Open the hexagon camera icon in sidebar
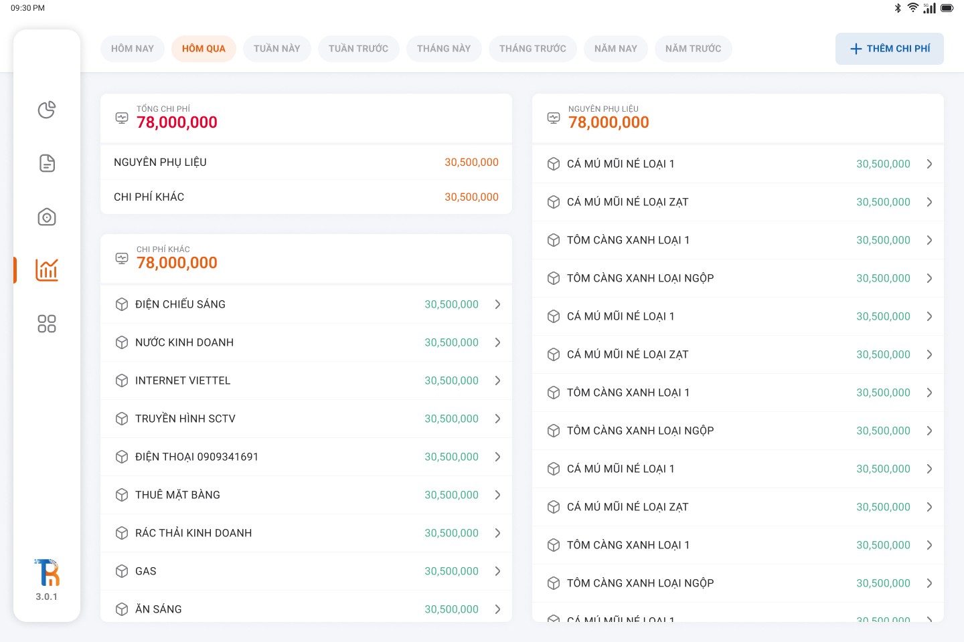Image resolution: width=964 pixels, height=642 pixels. click(47, 217)
